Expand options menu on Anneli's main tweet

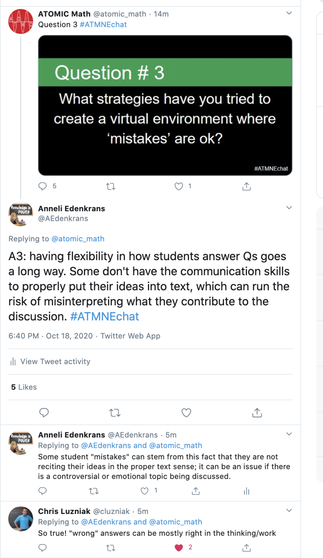[289, 208]
